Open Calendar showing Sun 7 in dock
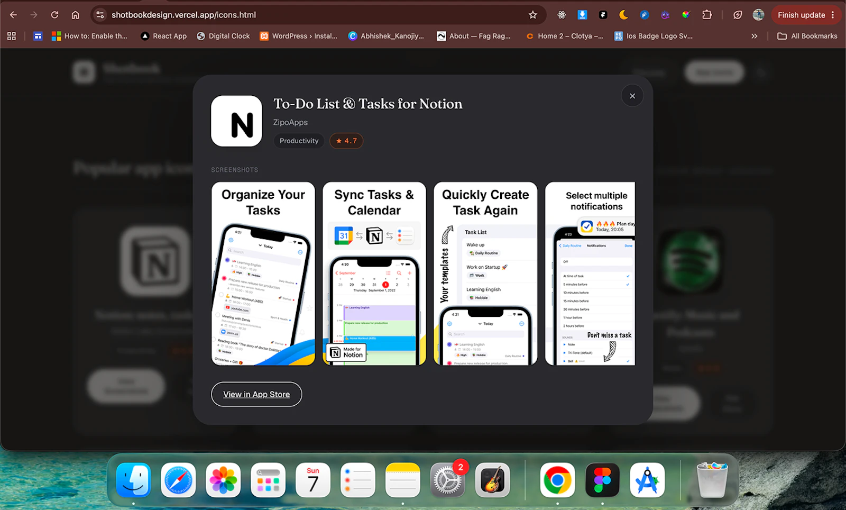Screen dimensions: 846x510 pyautogui.click(x=313, y=480)
